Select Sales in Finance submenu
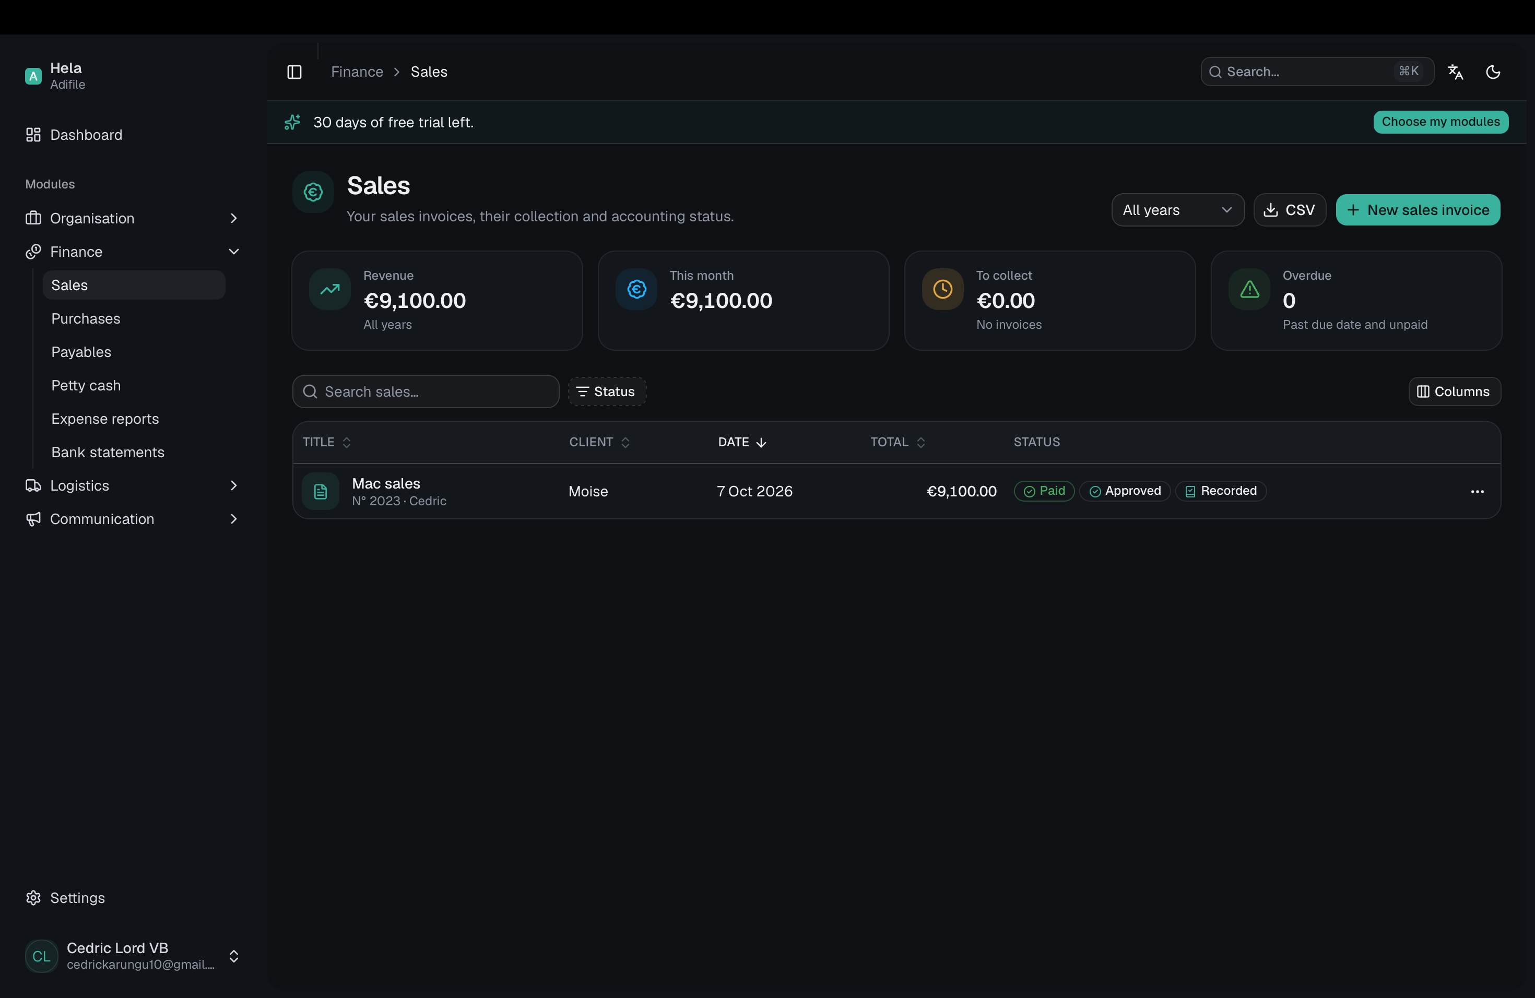 [134, 285]
